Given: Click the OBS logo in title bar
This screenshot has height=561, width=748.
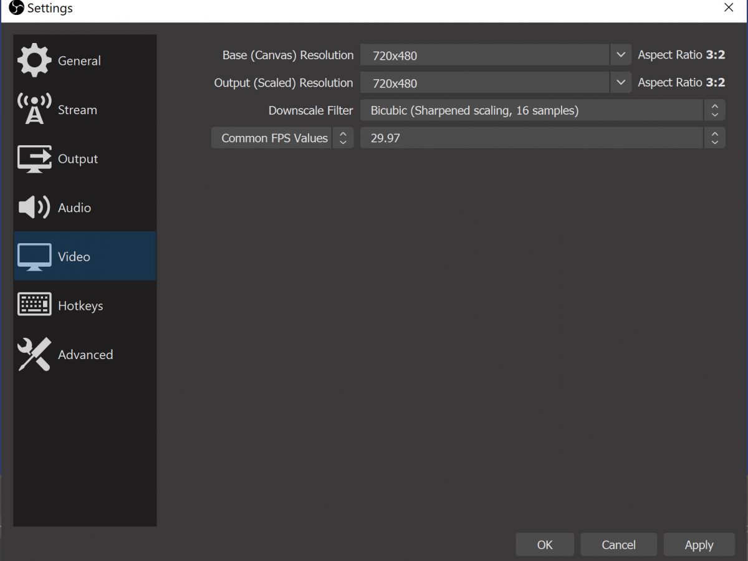Looking at the screenshot, I should coord(16,8).
